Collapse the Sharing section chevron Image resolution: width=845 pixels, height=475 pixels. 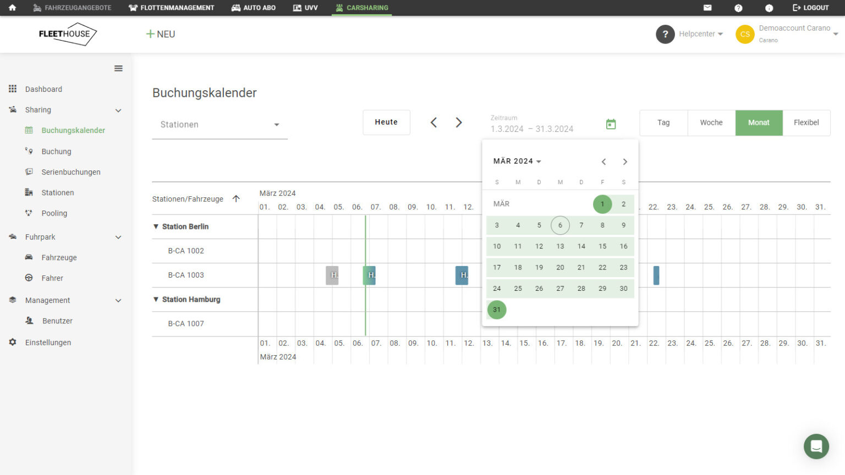pyautogui.click(x=118, y=110)
